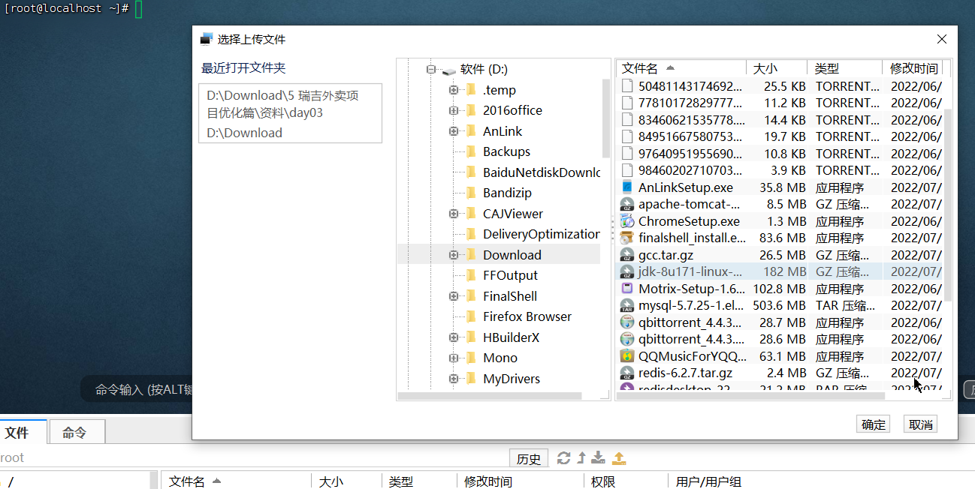The height and width of the screenshot is (489, 975).
Task: Click the ChromeSetup.exe file icon
Action: pos(627,221)
